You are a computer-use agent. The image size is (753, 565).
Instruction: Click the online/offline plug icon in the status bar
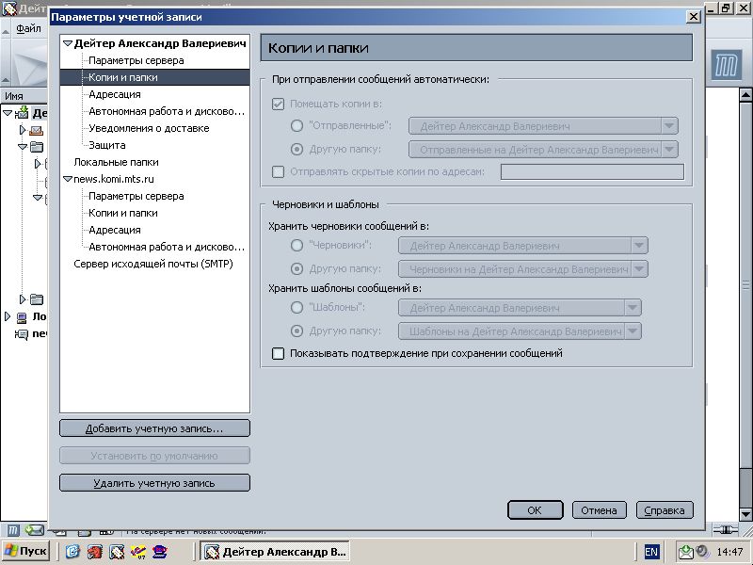coord(726,530)
